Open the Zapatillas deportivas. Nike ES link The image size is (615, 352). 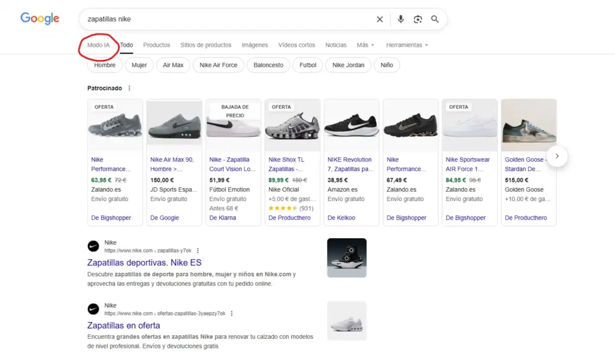click(x=144, y=263)
